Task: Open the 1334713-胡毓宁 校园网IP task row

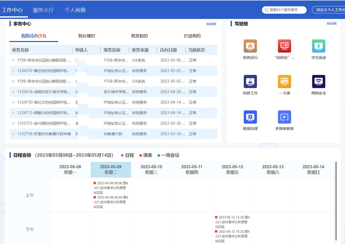Action: point(113,113)
